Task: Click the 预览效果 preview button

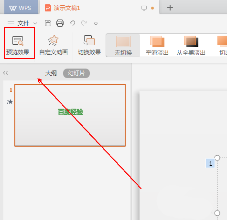Action: point(18,45)
